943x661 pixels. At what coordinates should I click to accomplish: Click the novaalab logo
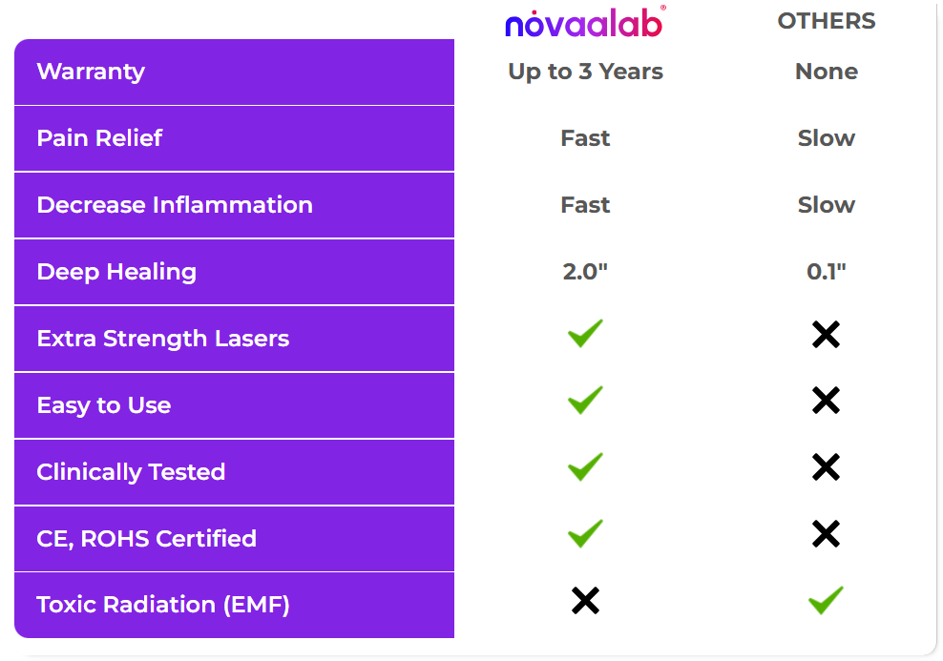click(585, 22)
